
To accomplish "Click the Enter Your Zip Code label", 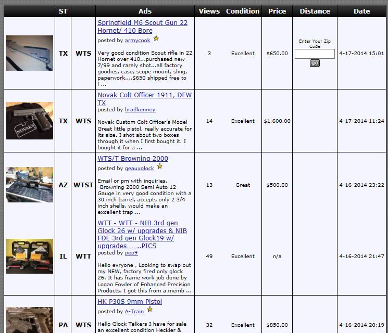I will tap(315, 44).
